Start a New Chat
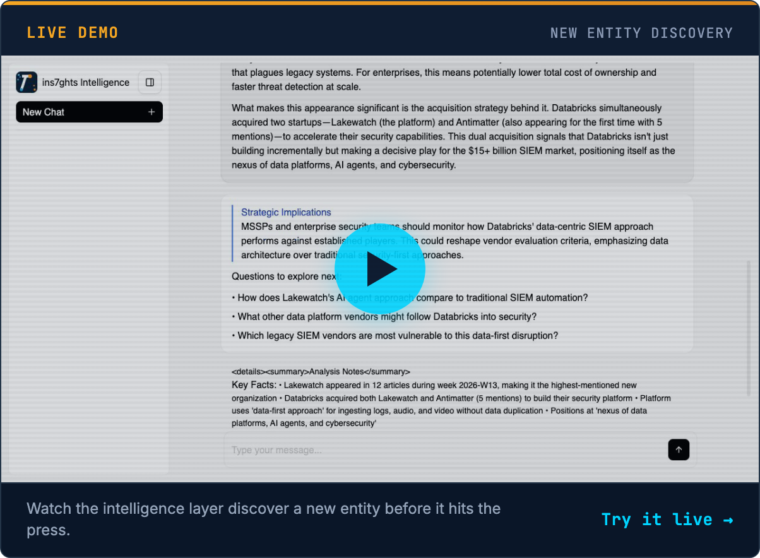Screen dimensions: 760x558 [x=89, y=112]
